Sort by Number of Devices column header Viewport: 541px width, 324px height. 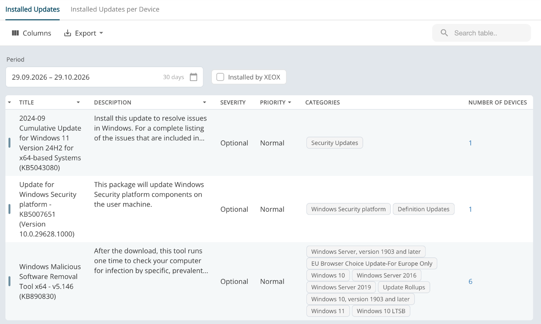(497, 103)
